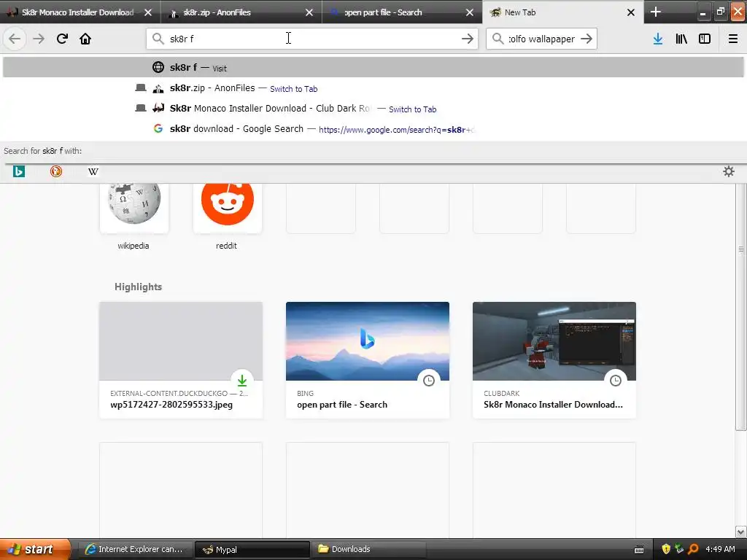This screenshot has width=747, height=560.
Task: Click the go arrow in the address bar
Action: click(x=468, y=39)
